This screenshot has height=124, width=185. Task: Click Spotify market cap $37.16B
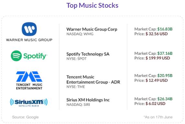[165, 53]
